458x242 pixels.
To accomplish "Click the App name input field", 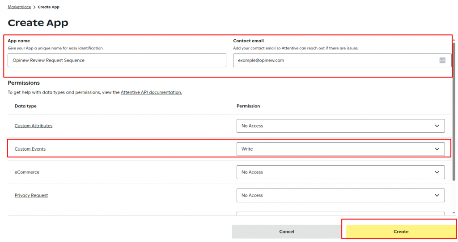I will (x=117, y=60).
